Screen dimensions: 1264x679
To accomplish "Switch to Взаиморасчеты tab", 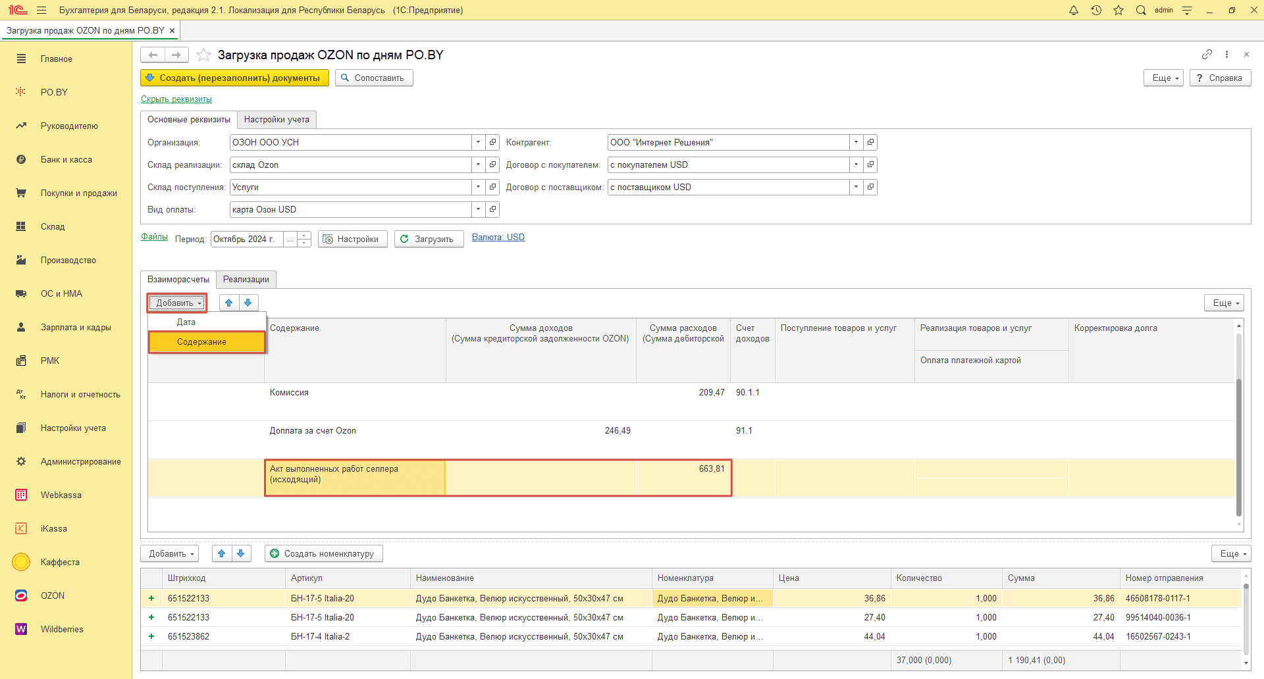I will [178, 279].
